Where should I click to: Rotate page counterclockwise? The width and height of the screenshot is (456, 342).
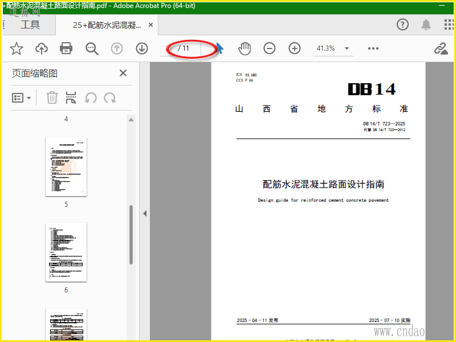click(x=91, y=98)
